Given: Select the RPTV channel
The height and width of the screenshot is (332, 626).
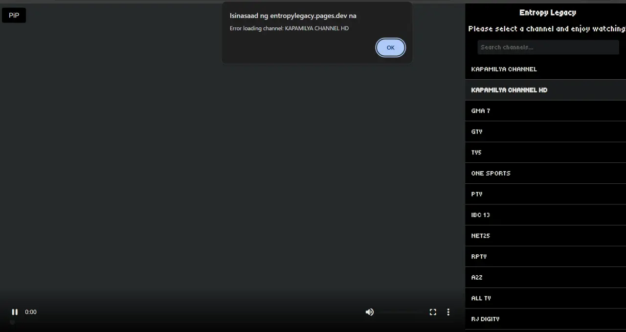Looking at the screenshot, I should click(545, 256).
